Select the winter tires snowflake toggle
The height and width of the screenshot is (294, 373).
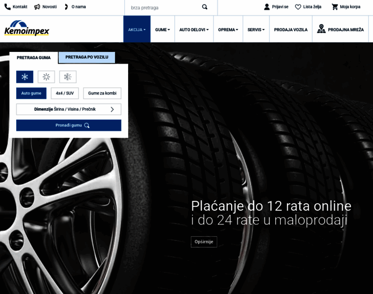coord(25,77)
